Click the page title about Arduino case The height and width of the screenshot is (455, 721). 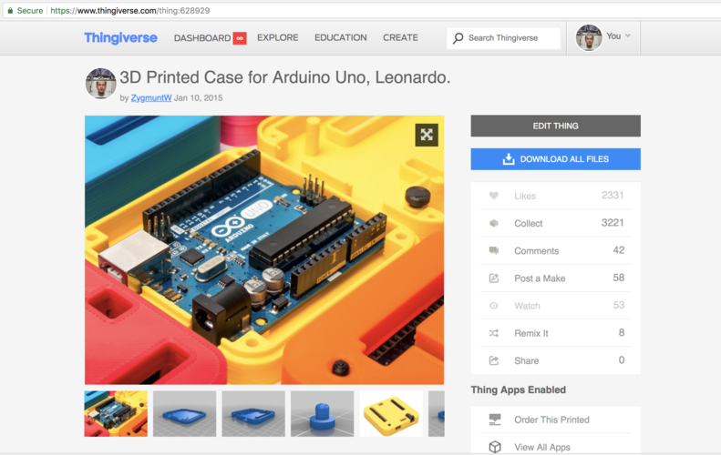coord(285,77)
